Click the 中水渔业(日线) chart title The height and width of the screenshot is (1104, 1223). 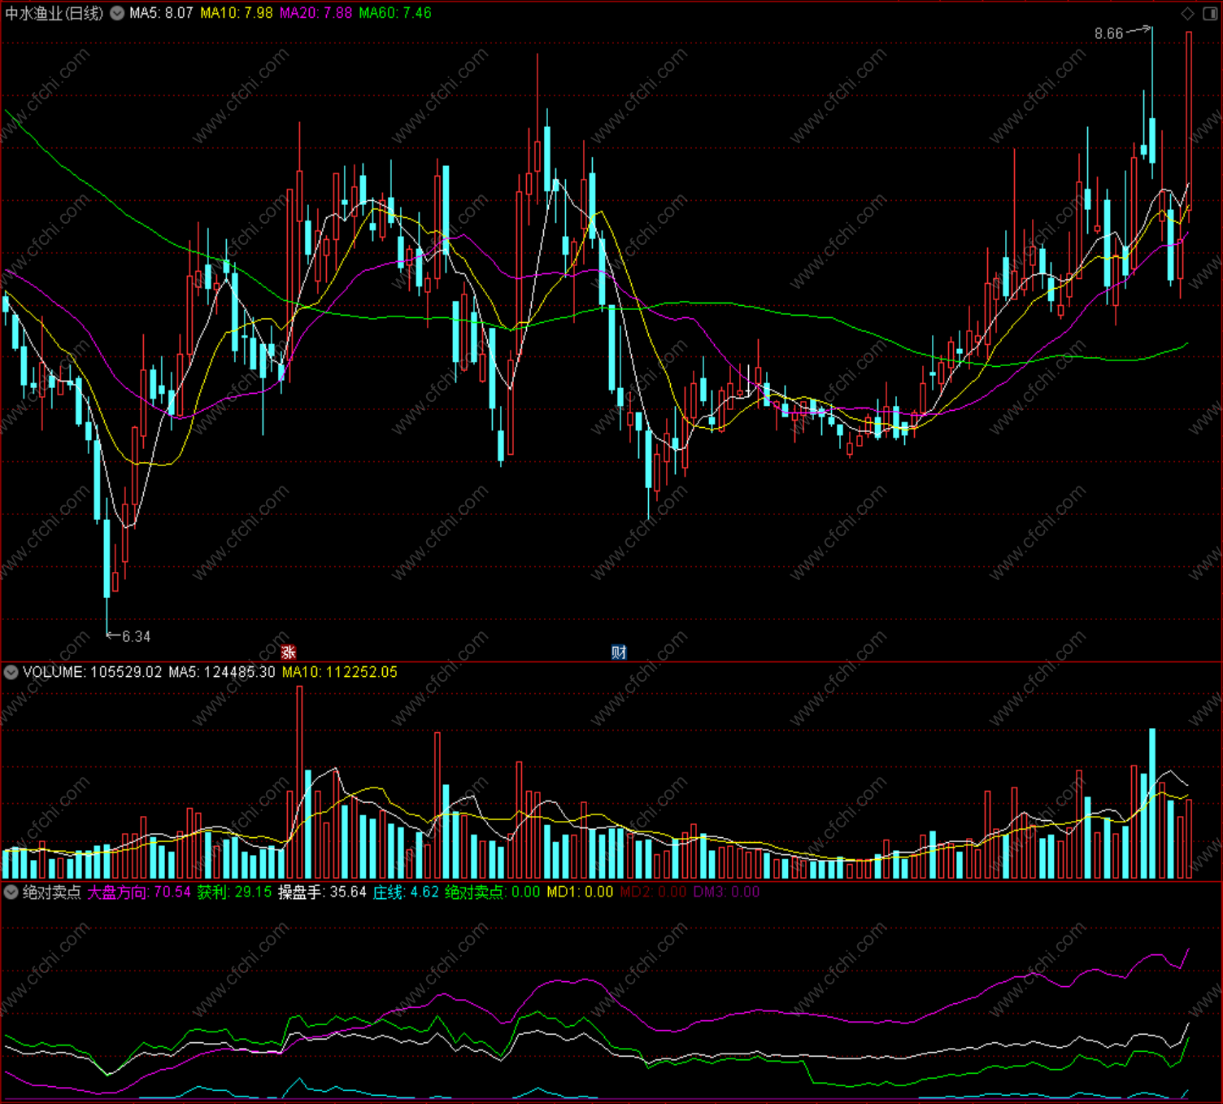click(x=54, y=13)
